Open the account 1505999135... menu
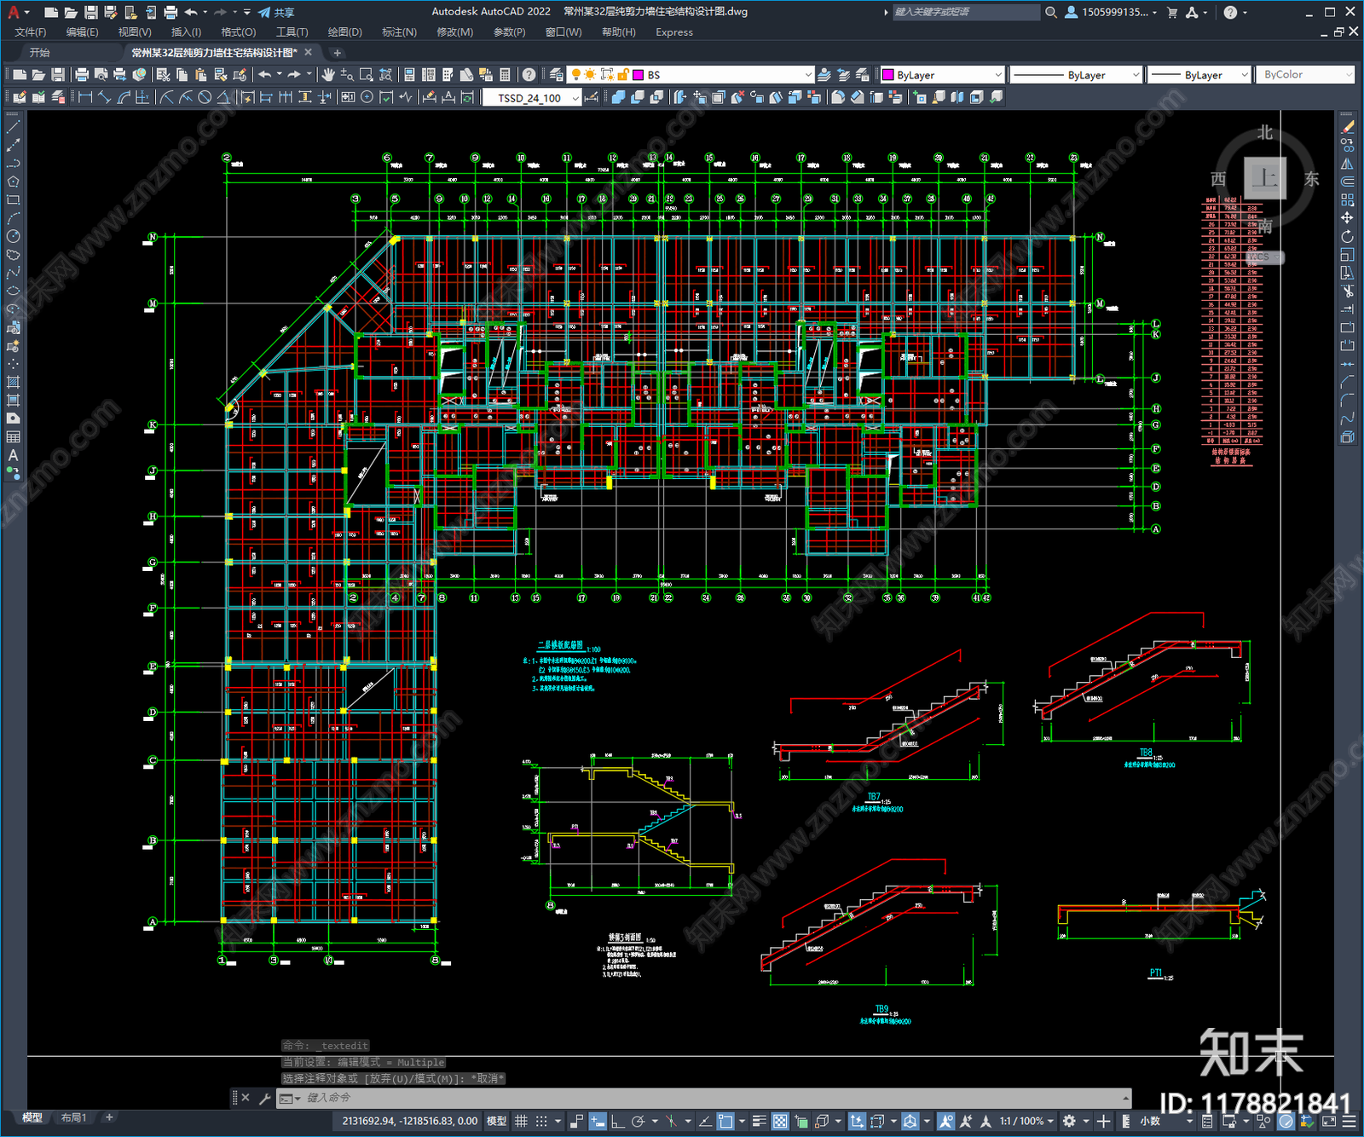Screen dimensions: 1364x1137 tap(1111, 12)
